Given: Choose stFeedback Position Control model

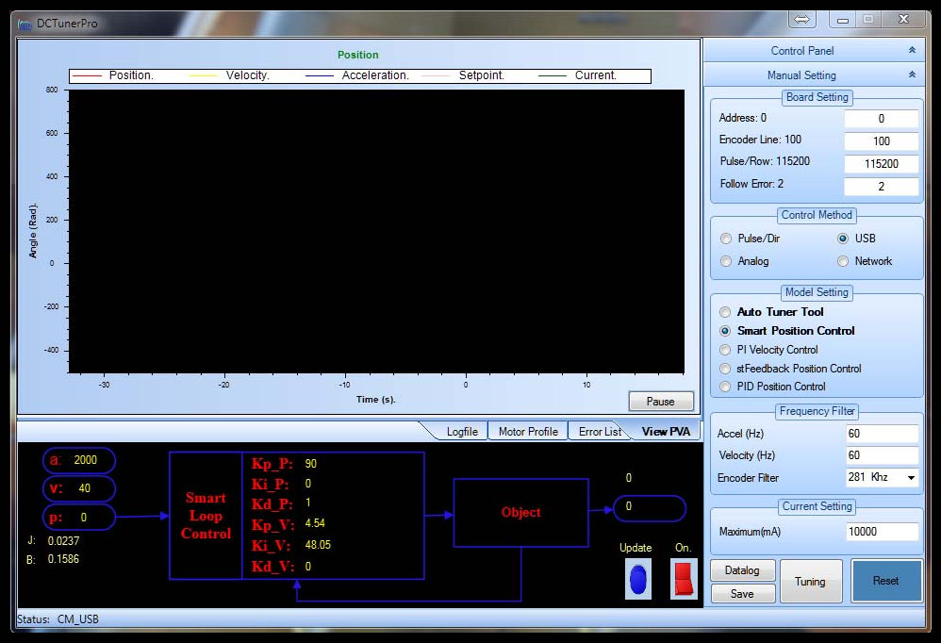Looking at the screenshot, I should 726,369.
